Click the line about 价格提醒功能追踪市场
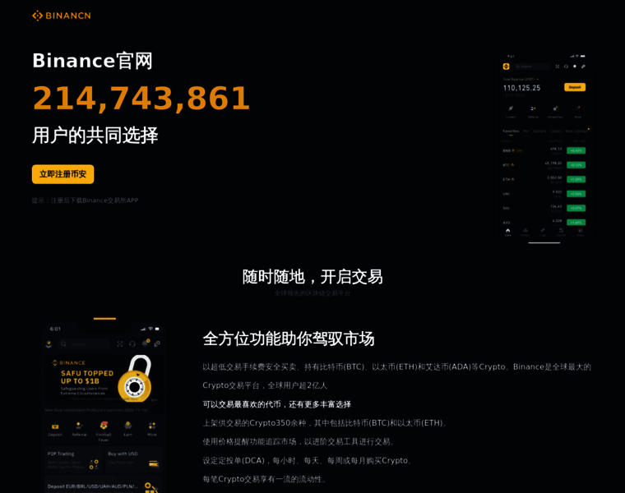This screenshot has height=493, width=625. click(x=299, y=441)
